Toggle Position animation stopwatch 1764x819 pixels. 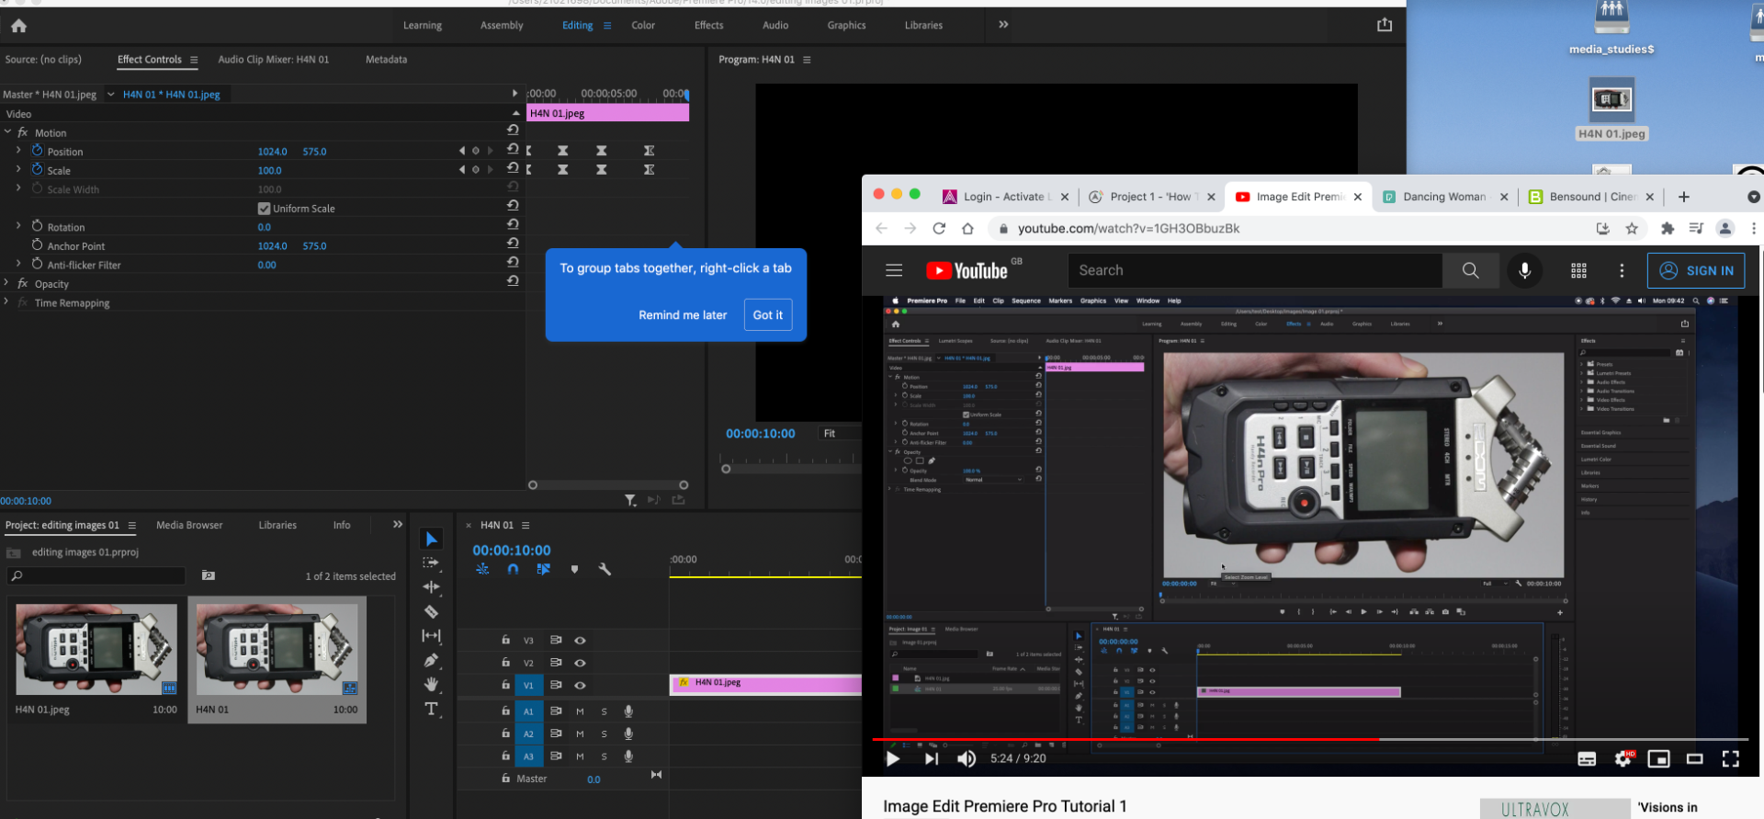click(x=38, y=151)
